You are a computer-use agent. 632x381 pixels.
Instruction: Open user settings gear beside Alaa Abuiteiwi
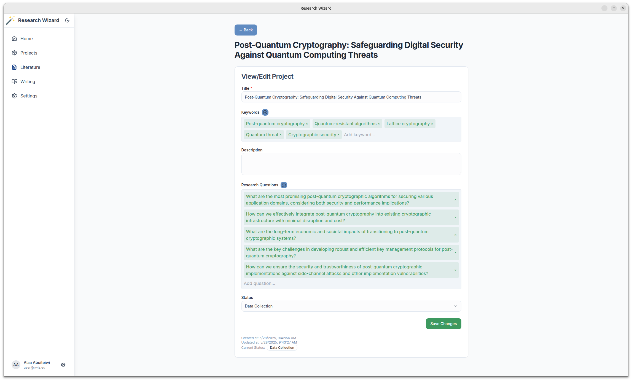[x=63, y=365]
